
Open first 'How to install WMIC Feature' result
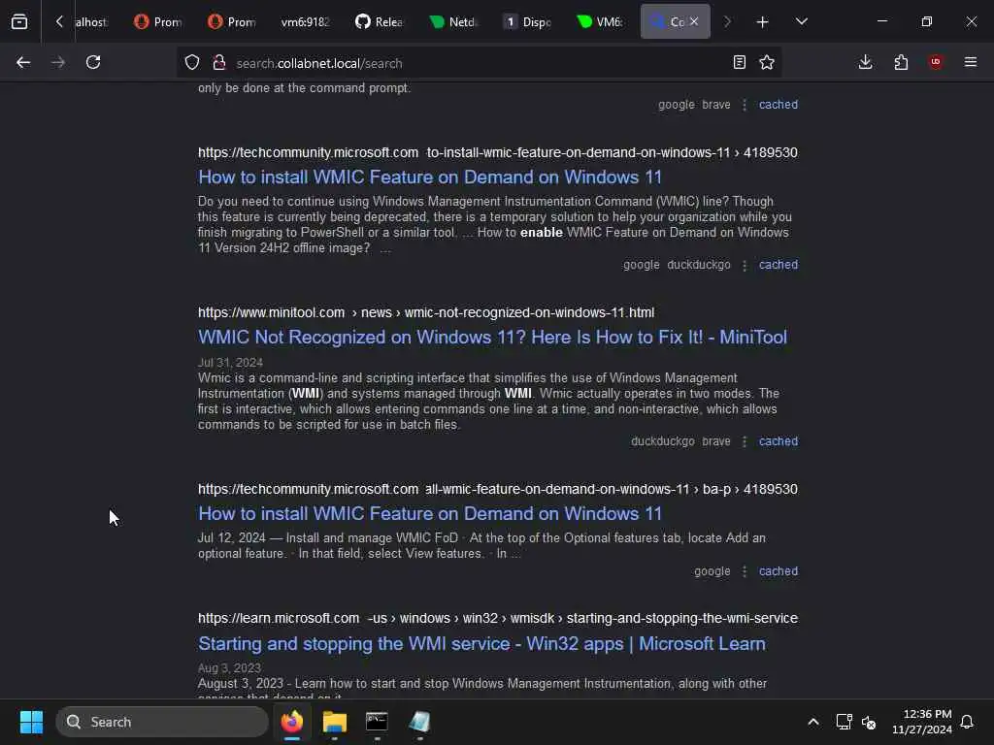point(430,178)
